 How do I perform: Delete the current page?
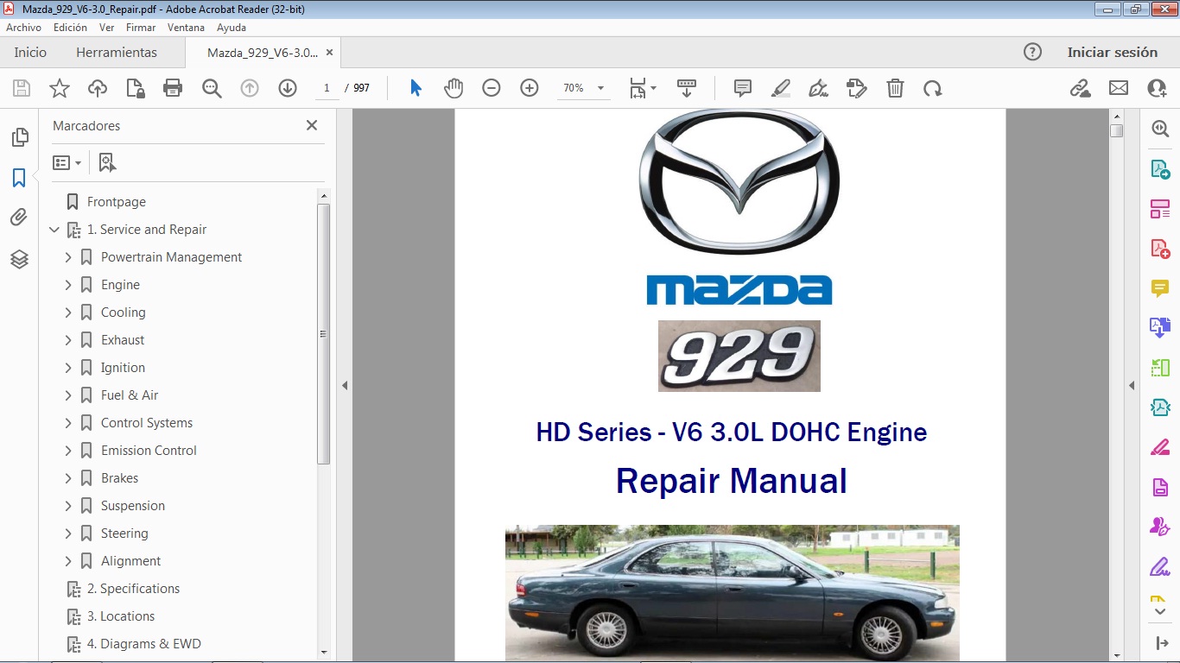click(895, 87)
